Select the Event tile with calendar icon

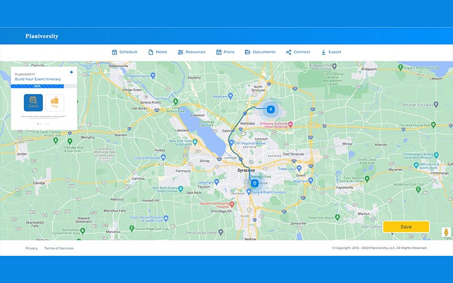pyautogui.click(x=33, y=102)
